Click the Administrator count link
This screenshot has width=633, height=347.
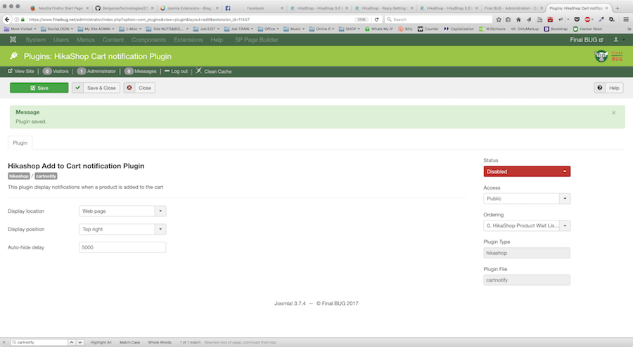96,72
